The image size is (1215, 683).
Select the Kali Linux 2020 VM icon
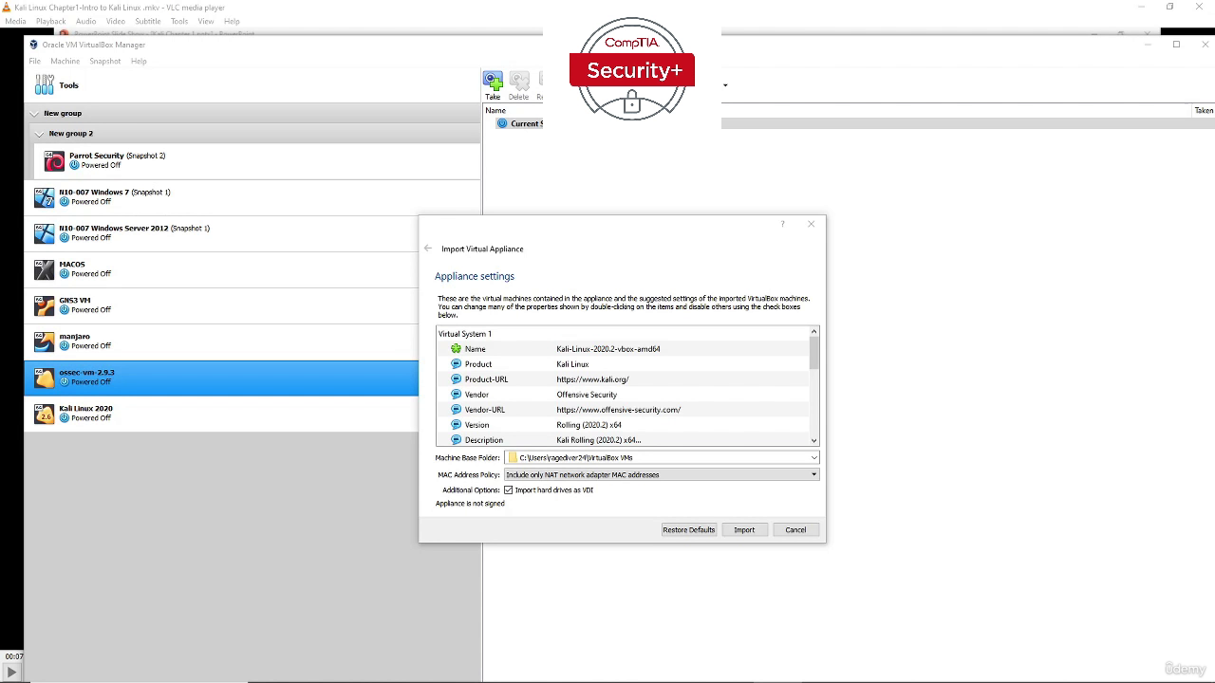tap(45, 414)
